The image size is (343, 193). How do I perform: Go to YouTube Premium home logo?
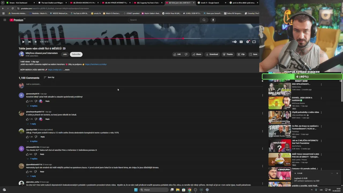17,20
